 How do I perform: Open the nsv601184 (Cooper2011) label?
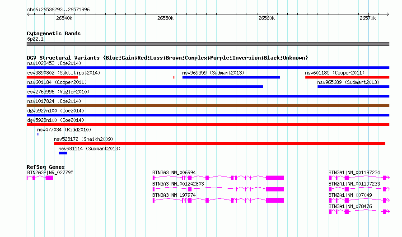[57, 82]
